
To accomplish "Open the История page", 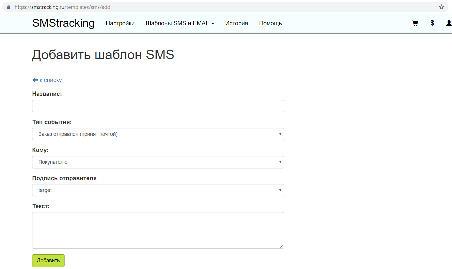I will click(x=237, y=23).
